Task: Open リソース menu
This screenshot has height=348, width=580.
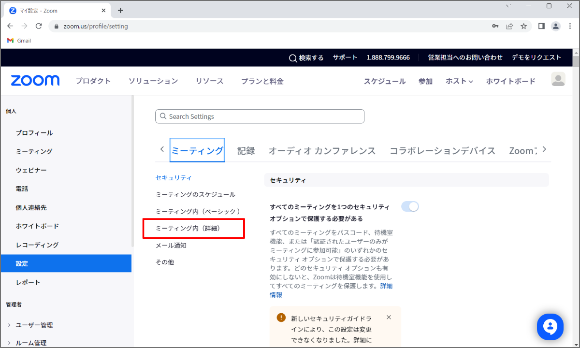Action: (209, 81)
